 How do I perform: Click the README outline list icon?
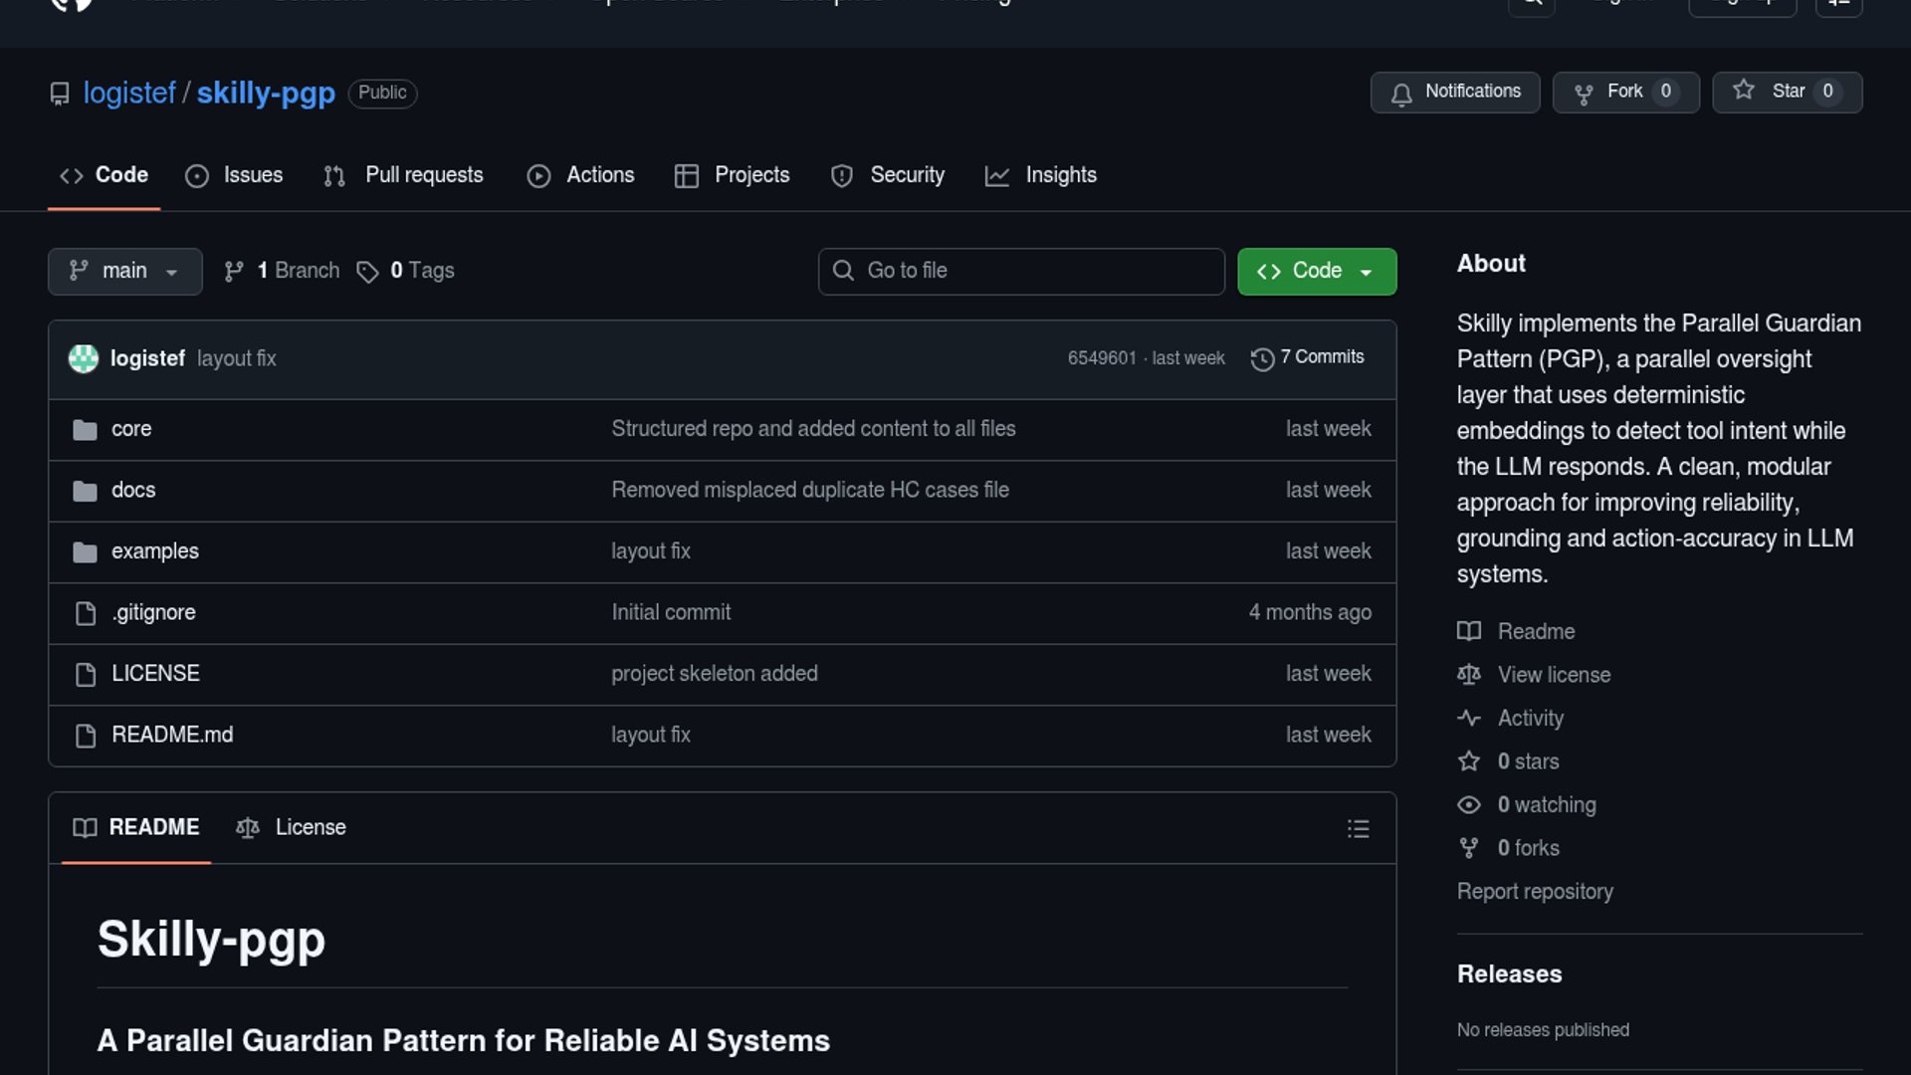click(1358, 828)
